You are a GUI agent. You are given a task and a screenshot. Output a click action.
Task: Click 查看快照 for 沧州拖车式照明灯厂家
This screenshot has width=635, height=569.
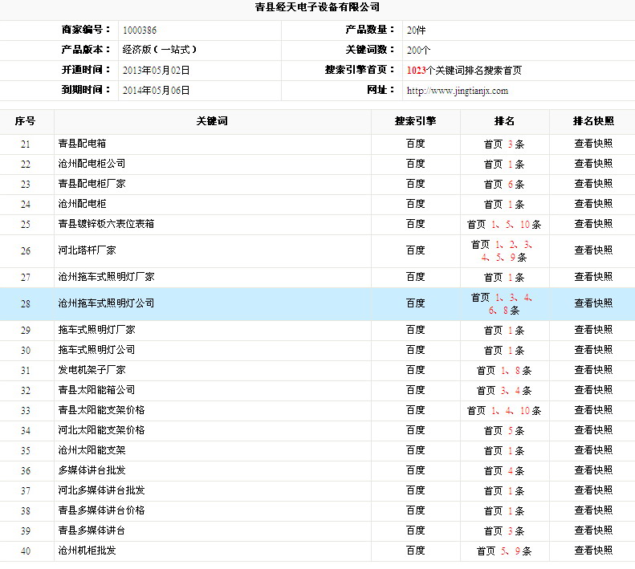click(x=593, y=277)
